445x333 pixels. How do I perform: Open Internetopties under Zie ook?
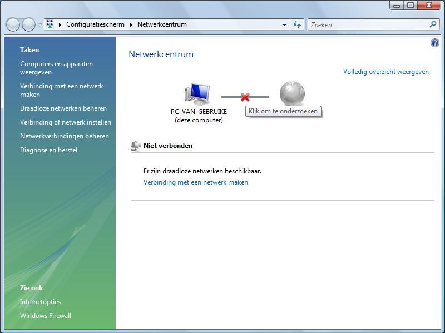coord(40,302)
